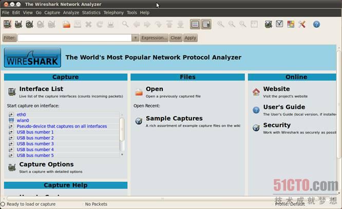Screen dimensions: 342x209
Task: Open the Sample Captures wiki link
Action: 174,119
